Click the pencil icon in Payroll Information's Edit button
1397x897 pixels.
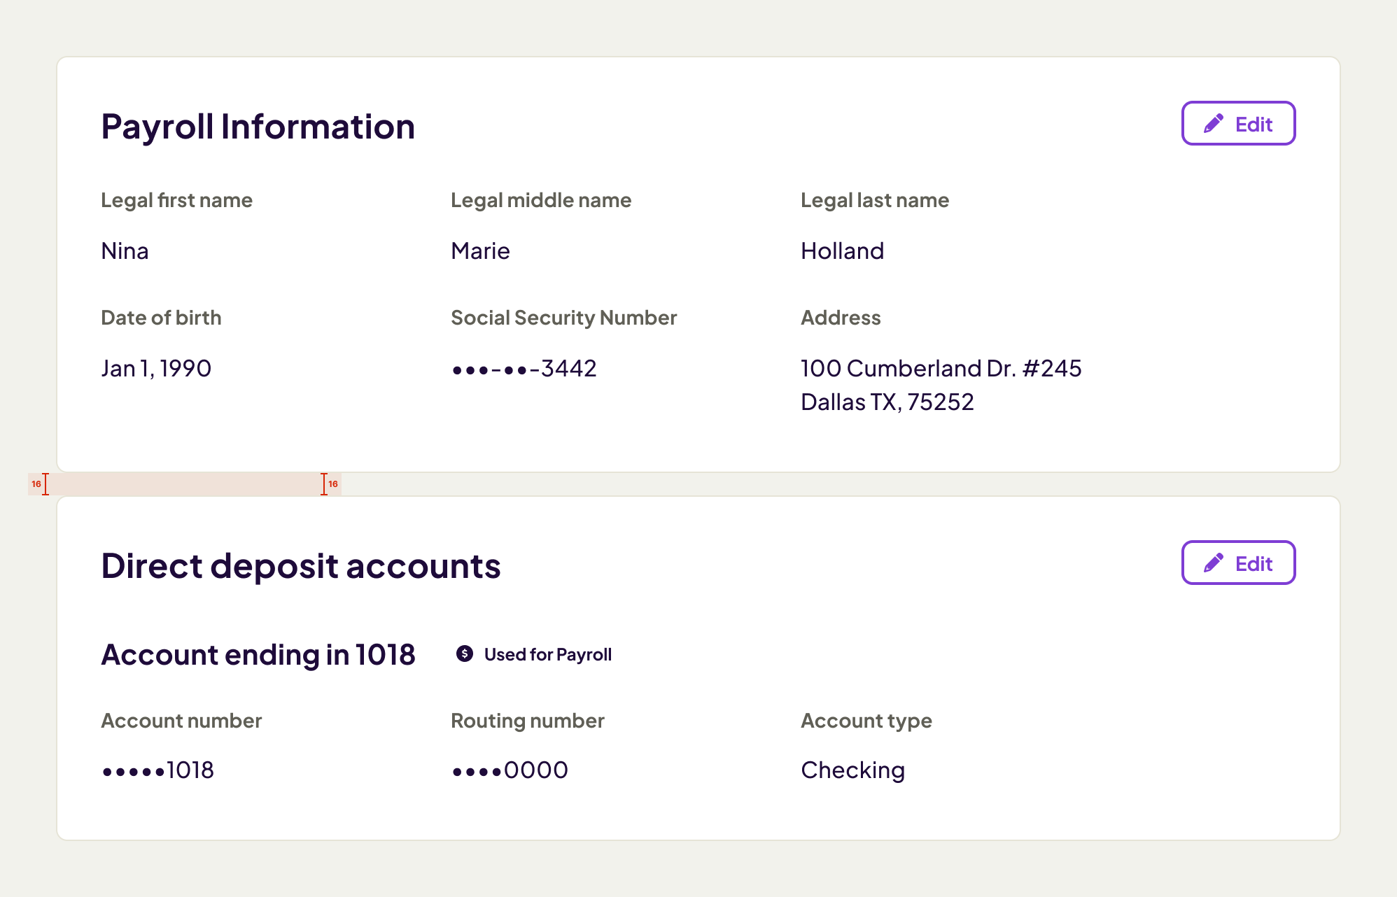1214,124
